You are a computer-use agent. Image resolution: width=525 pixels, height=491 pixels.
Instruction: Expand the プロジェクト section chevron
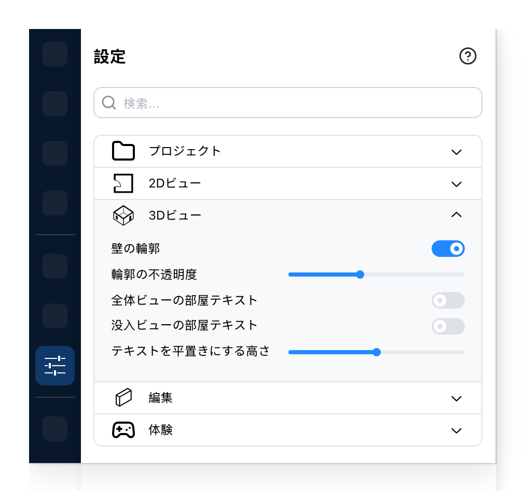tap(457, 152)
